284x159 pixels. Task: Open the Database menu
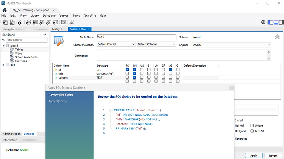49,16
